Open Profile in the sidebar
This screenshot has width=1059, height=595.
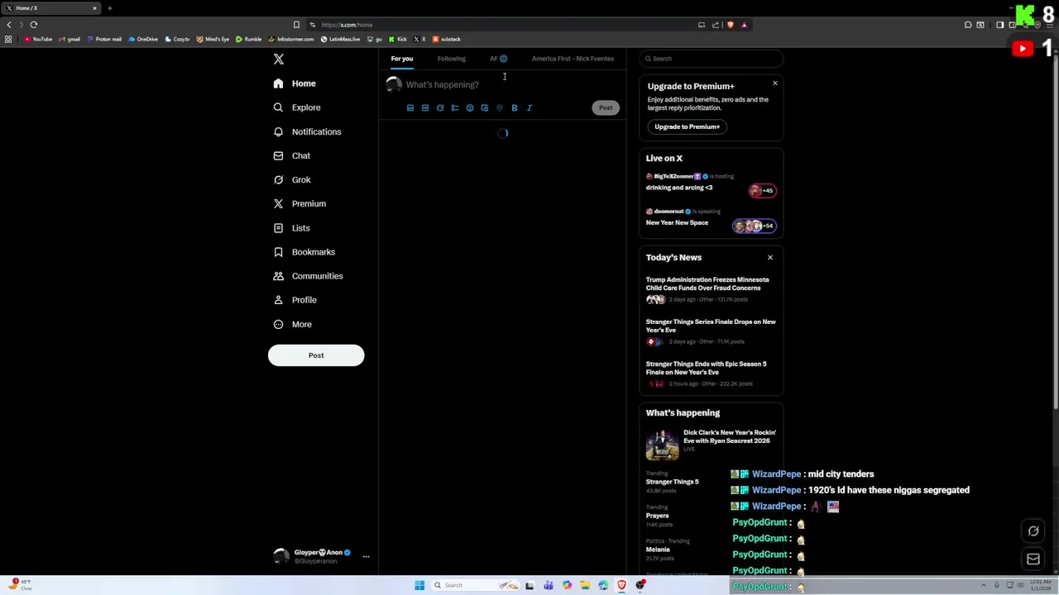295,300
